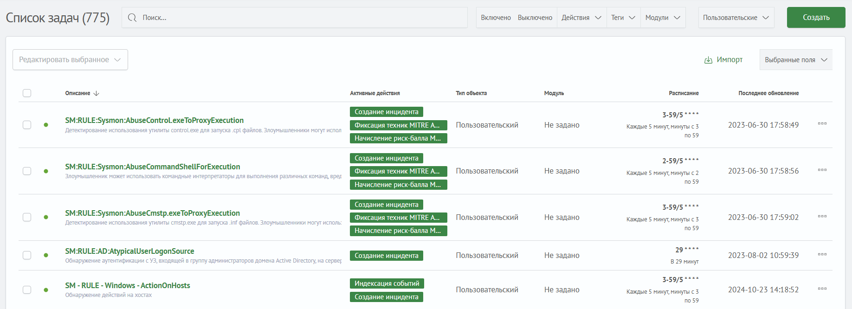Click the 'Список задач (775)' heading
Viewport: 852px width, 309px height.
(58, 18)
